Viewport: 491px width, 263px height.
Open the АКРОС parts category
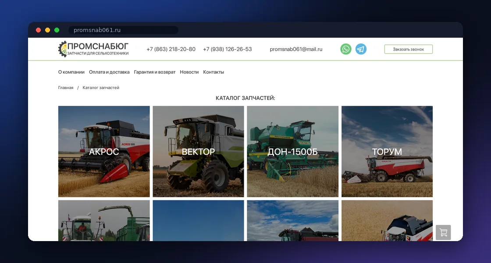[x=104, y=152]
